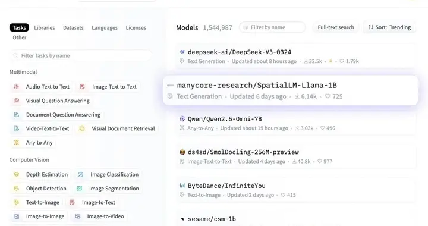Select the Visual Document Retrieval filter

click(x=117, y=128)
